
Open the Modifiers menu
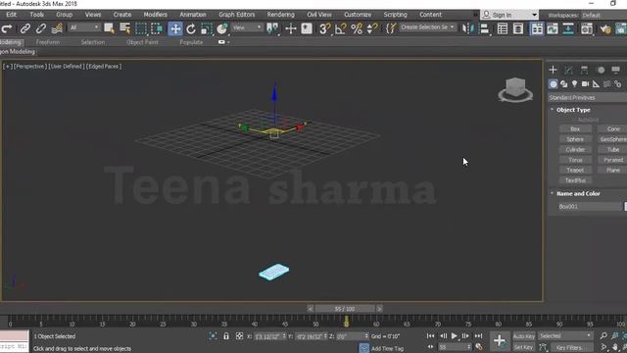(x=155, y=15)
